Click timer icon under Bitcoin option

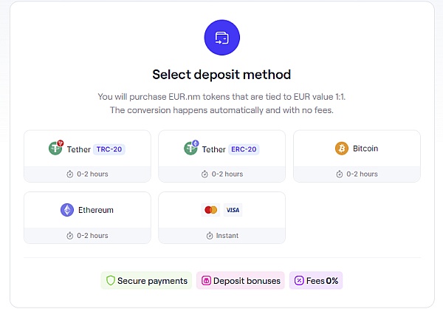point(340,174)
